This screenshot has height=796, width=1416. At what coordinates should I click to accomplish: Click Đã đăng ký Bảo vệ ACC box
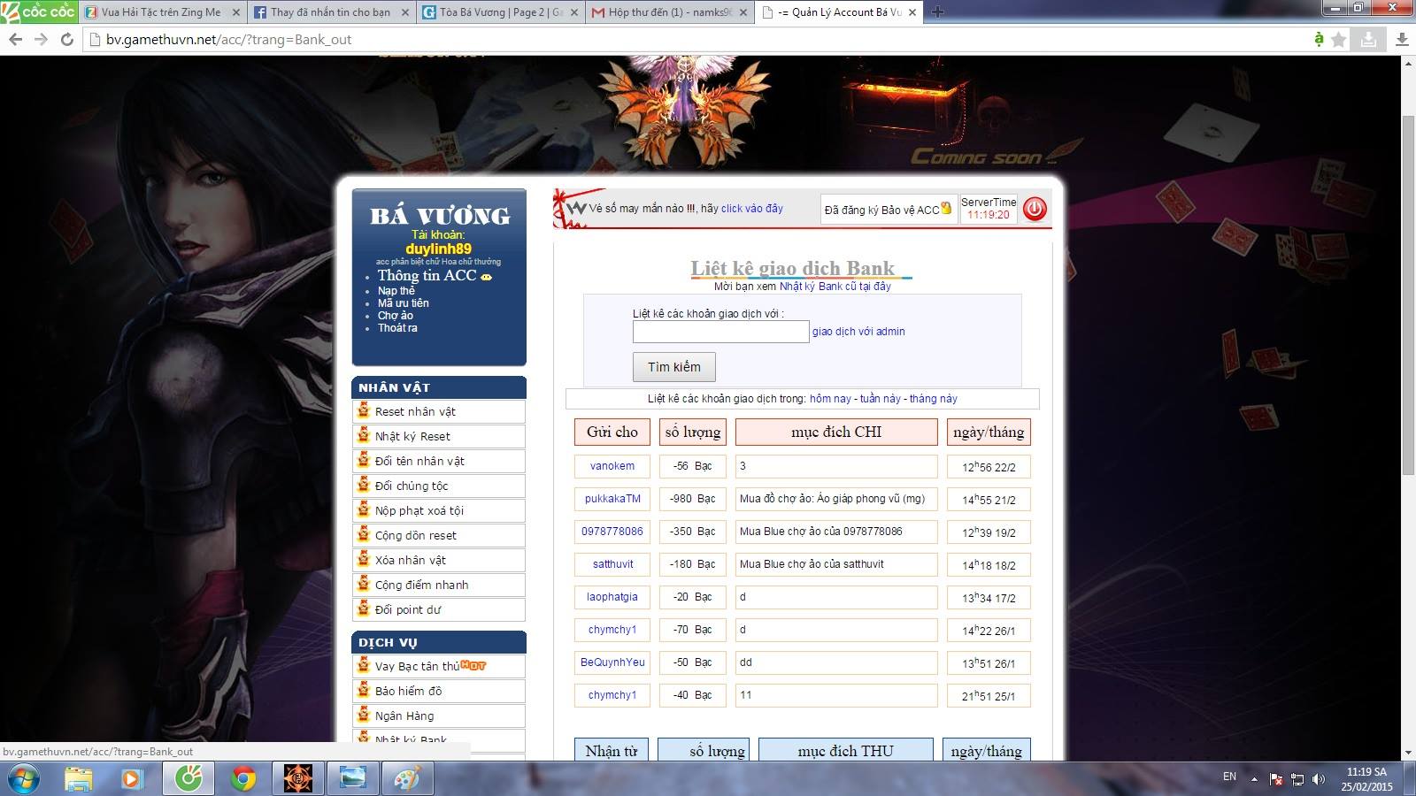click(889, 210)
